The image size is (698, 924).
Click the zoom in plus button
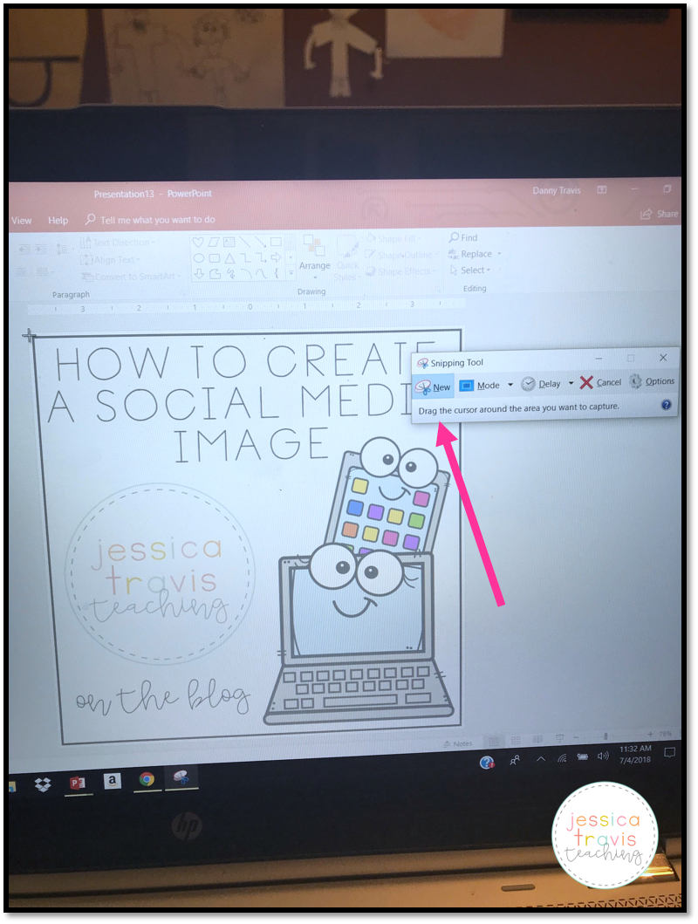[650, 735]
